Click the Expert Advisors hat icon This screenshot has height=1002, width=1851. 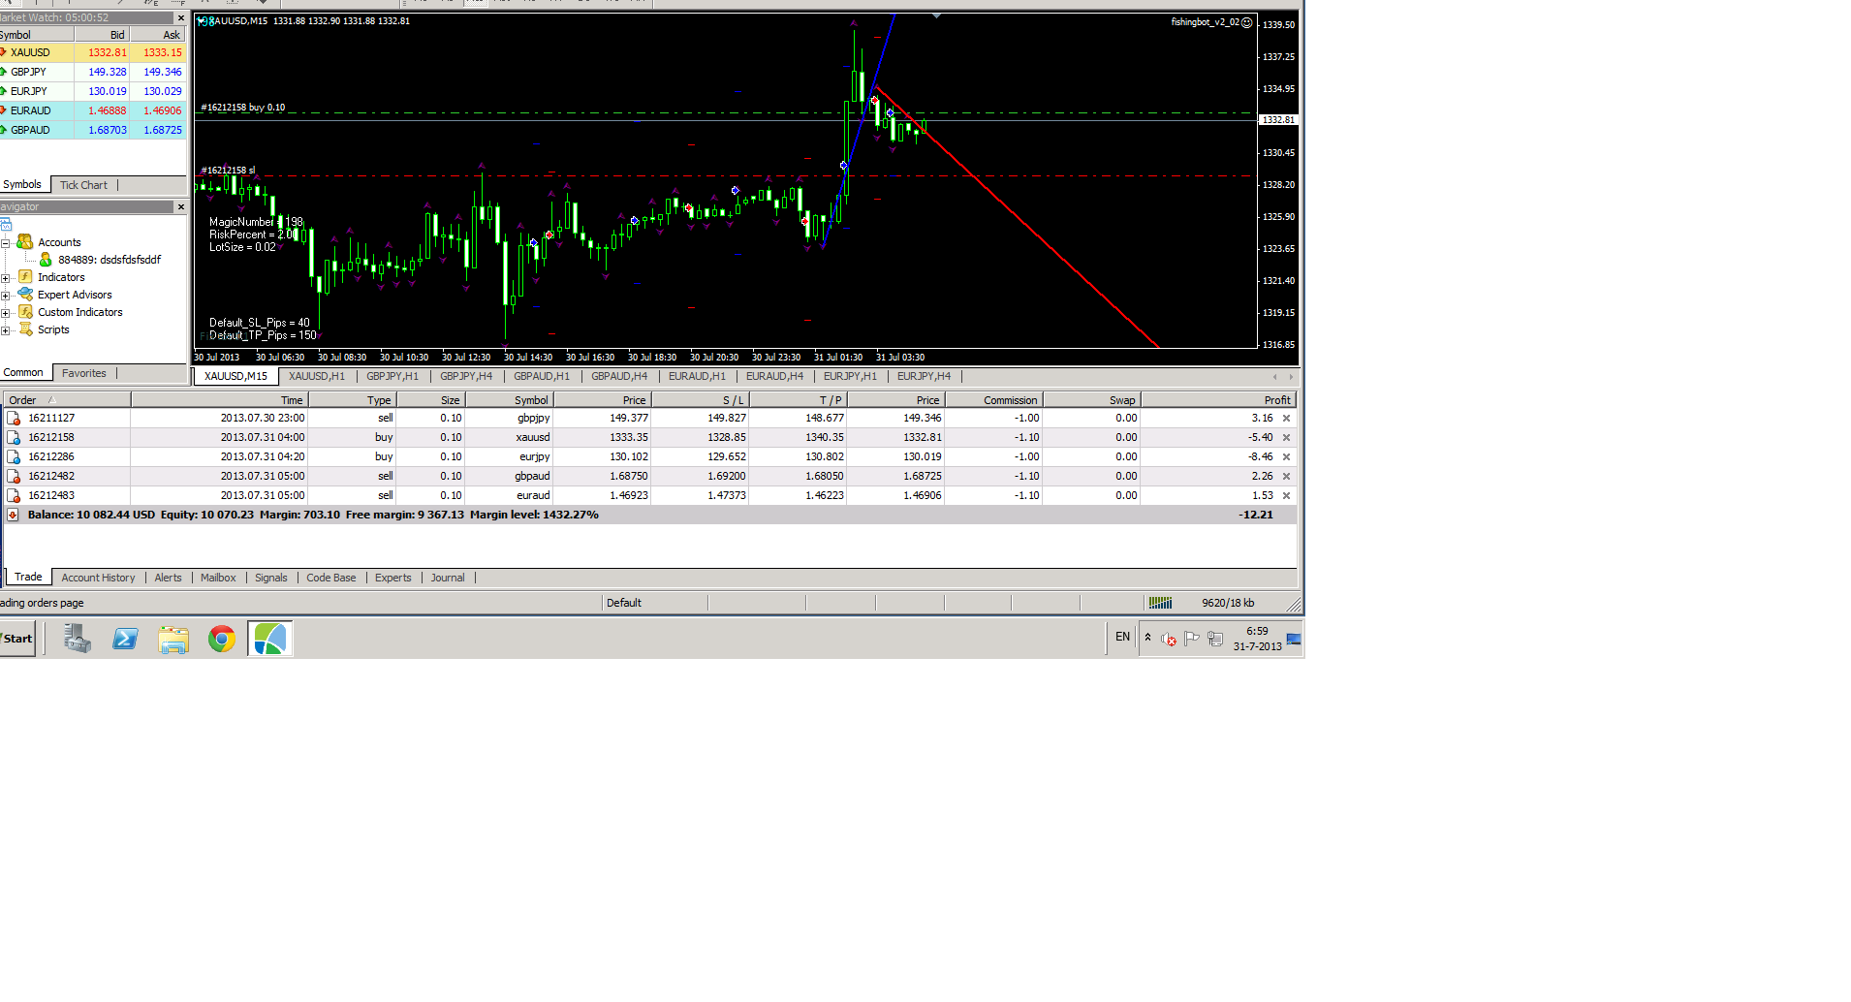pos(25,295)
